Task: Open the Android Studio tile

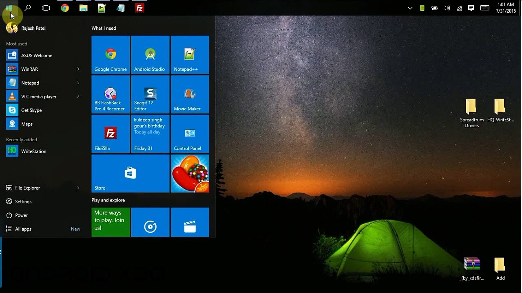Action: click(x=150, y=55)
